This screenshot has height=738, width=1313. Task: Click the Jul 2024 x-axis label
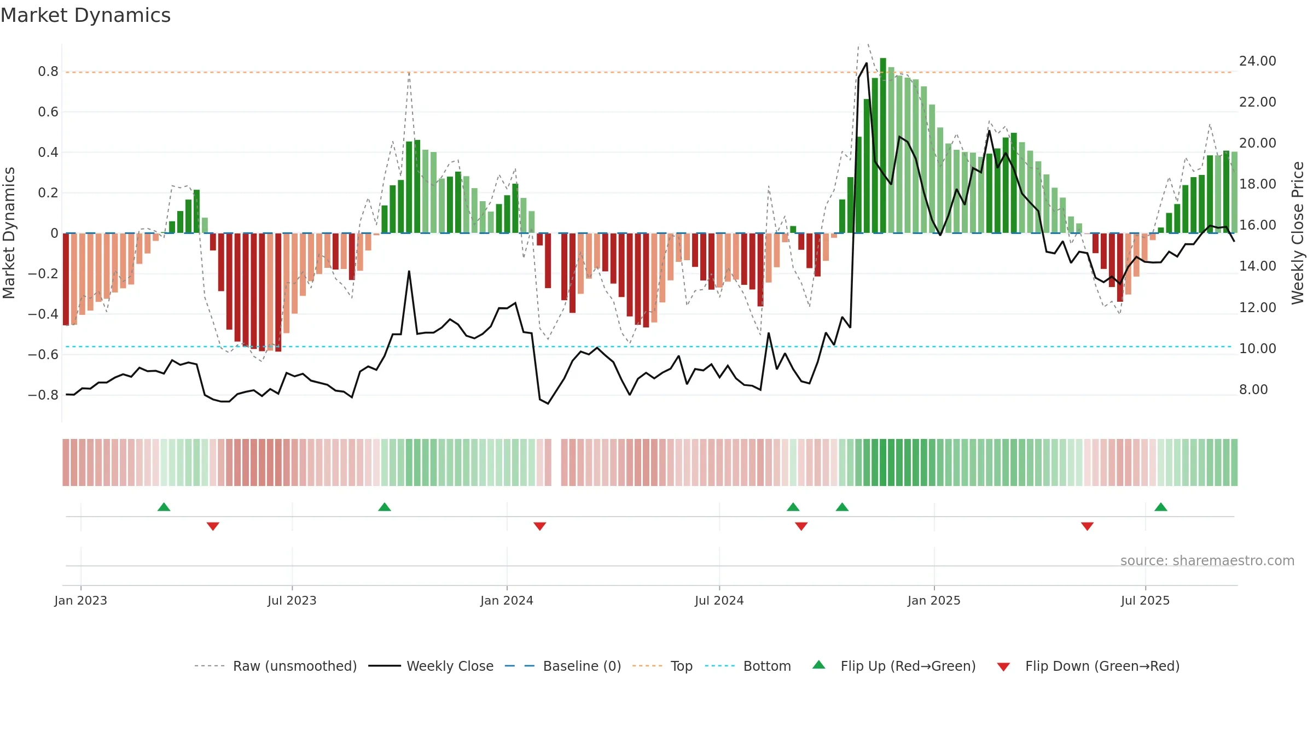719,600
